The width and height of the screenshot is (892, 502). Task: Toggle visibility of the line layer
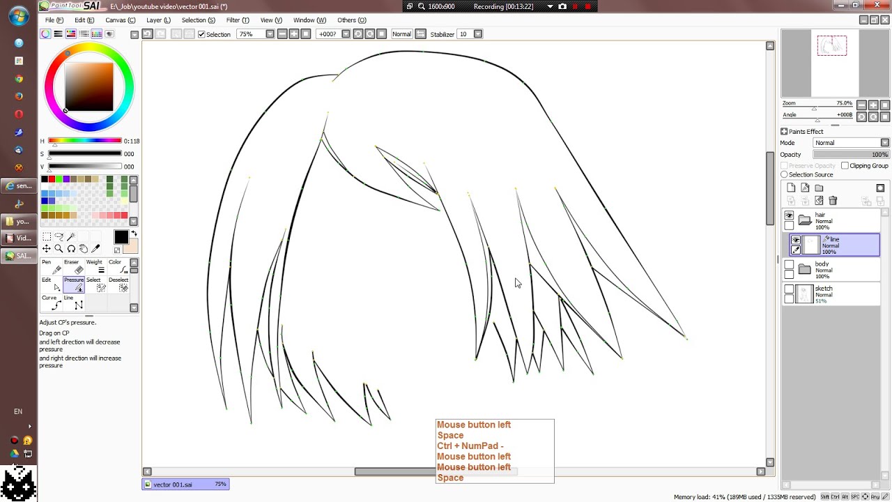[796, 239]
